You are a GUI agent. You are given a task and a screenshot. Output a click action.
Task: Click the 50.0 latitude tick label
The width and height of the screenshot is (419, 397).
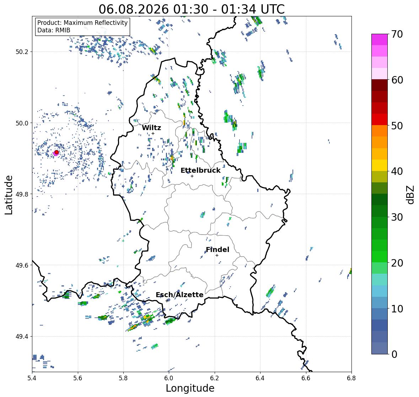tap(22, 123)
